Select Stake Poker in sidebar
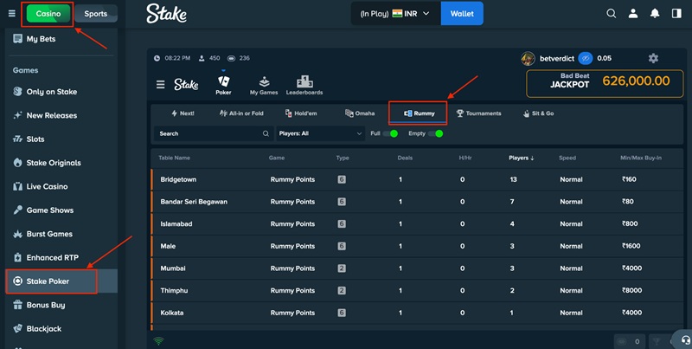Screen dimensions: 692x349 (x=61, y=281)
